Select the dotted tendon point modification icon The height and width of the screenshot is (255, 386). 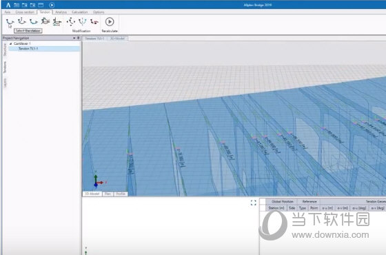pyautogui.click(x=71, y=21)
